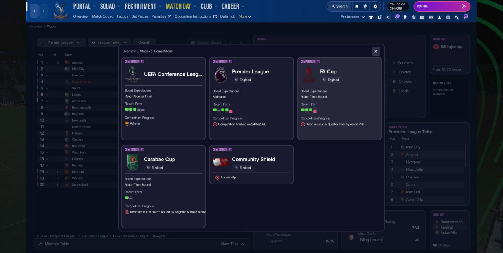This screenshot has height=253, width=503.
Task: Expand the Bookmarks dropdown
Action: click(x=352, y=17)
